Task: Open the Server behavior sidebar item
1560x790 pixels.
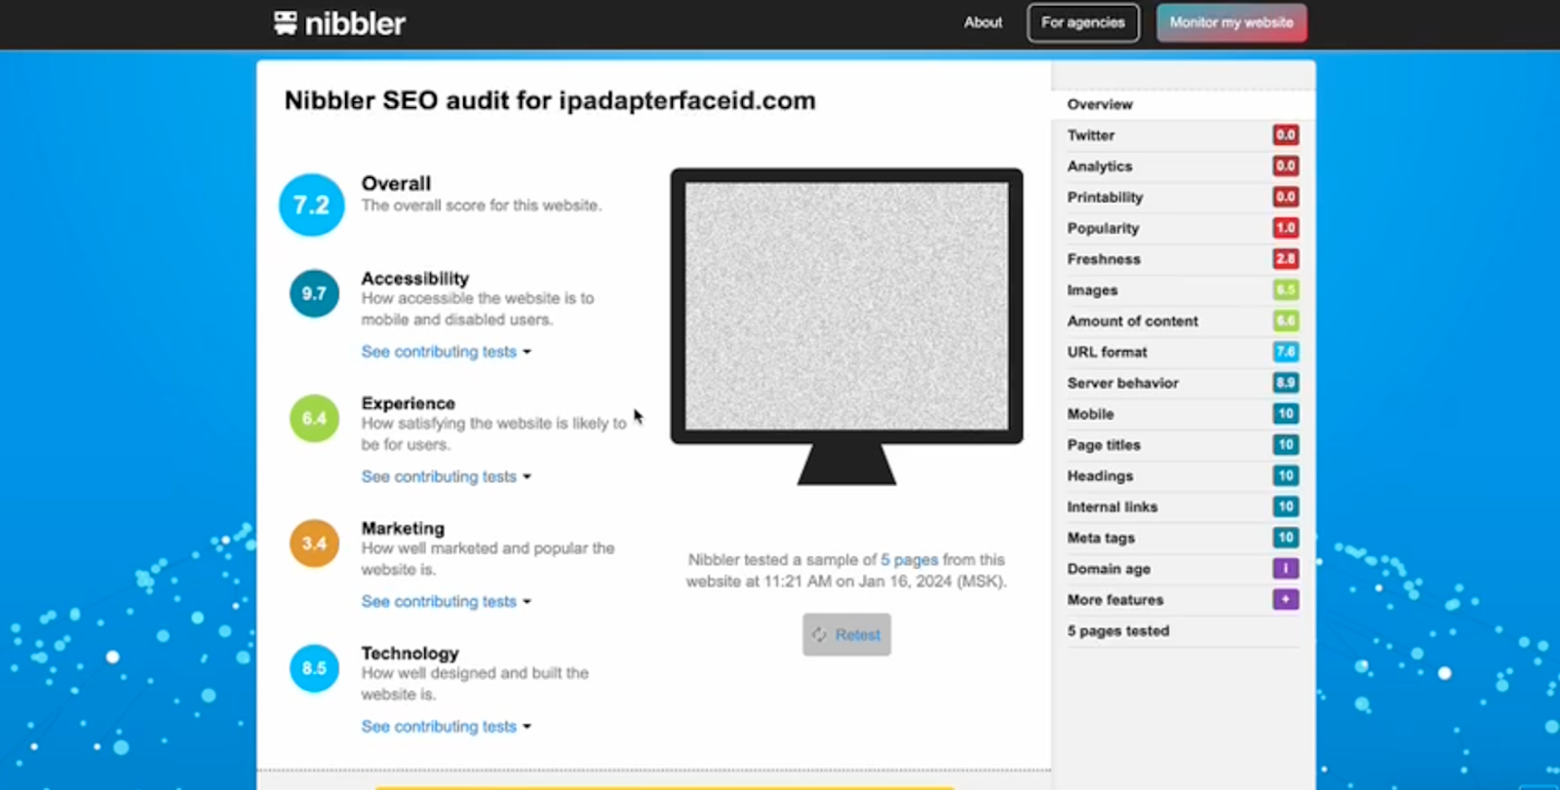Action: pos(1183,383)
